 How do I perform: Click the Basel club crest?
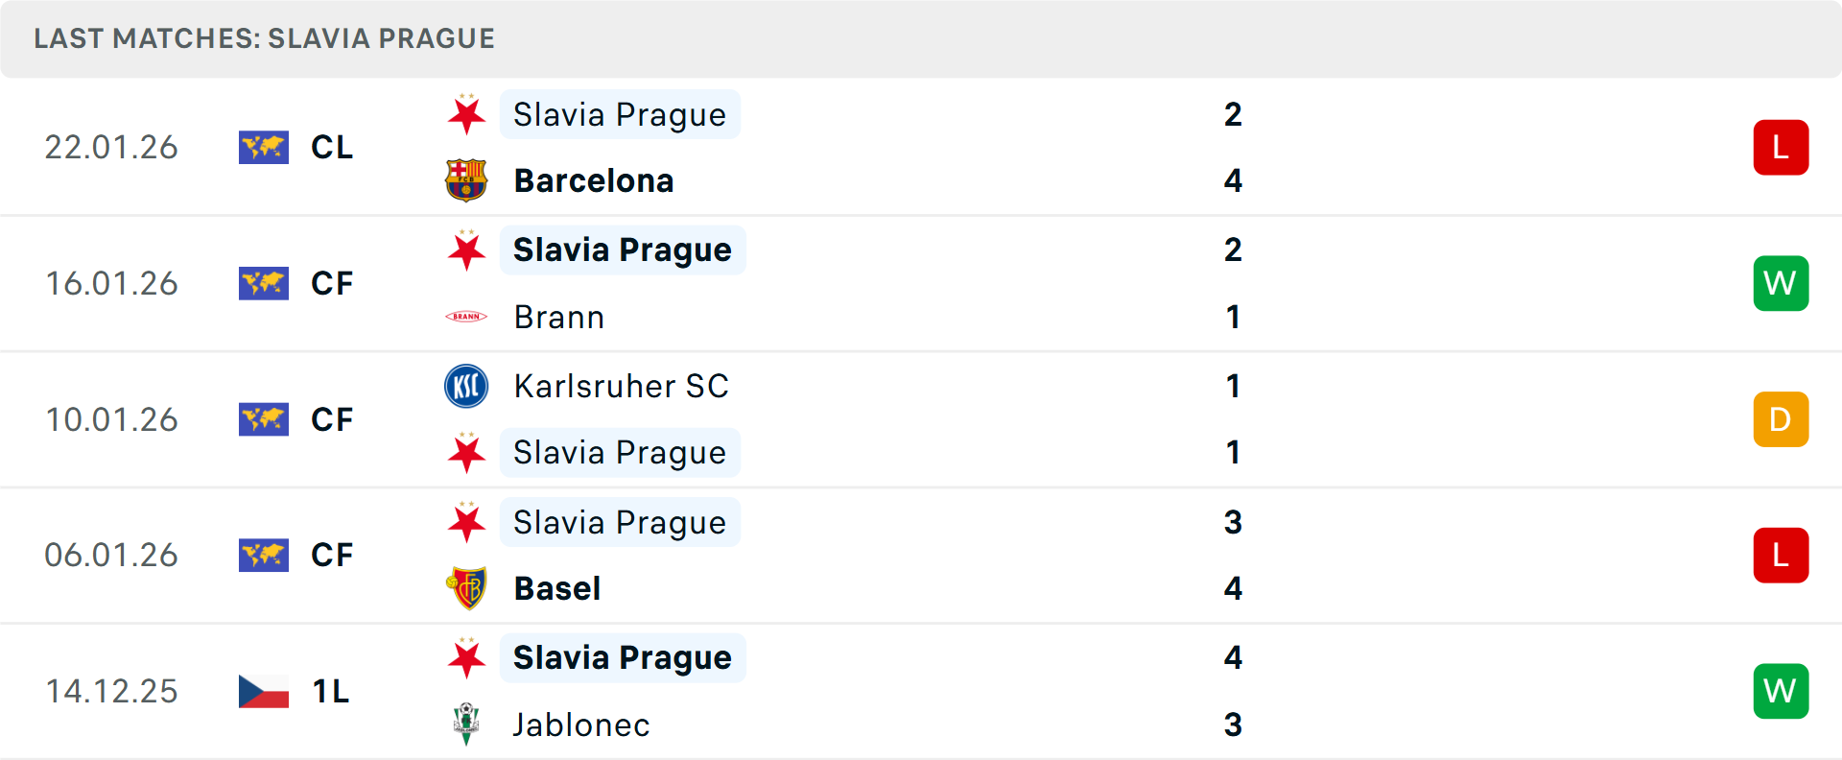tap(467, 587)
